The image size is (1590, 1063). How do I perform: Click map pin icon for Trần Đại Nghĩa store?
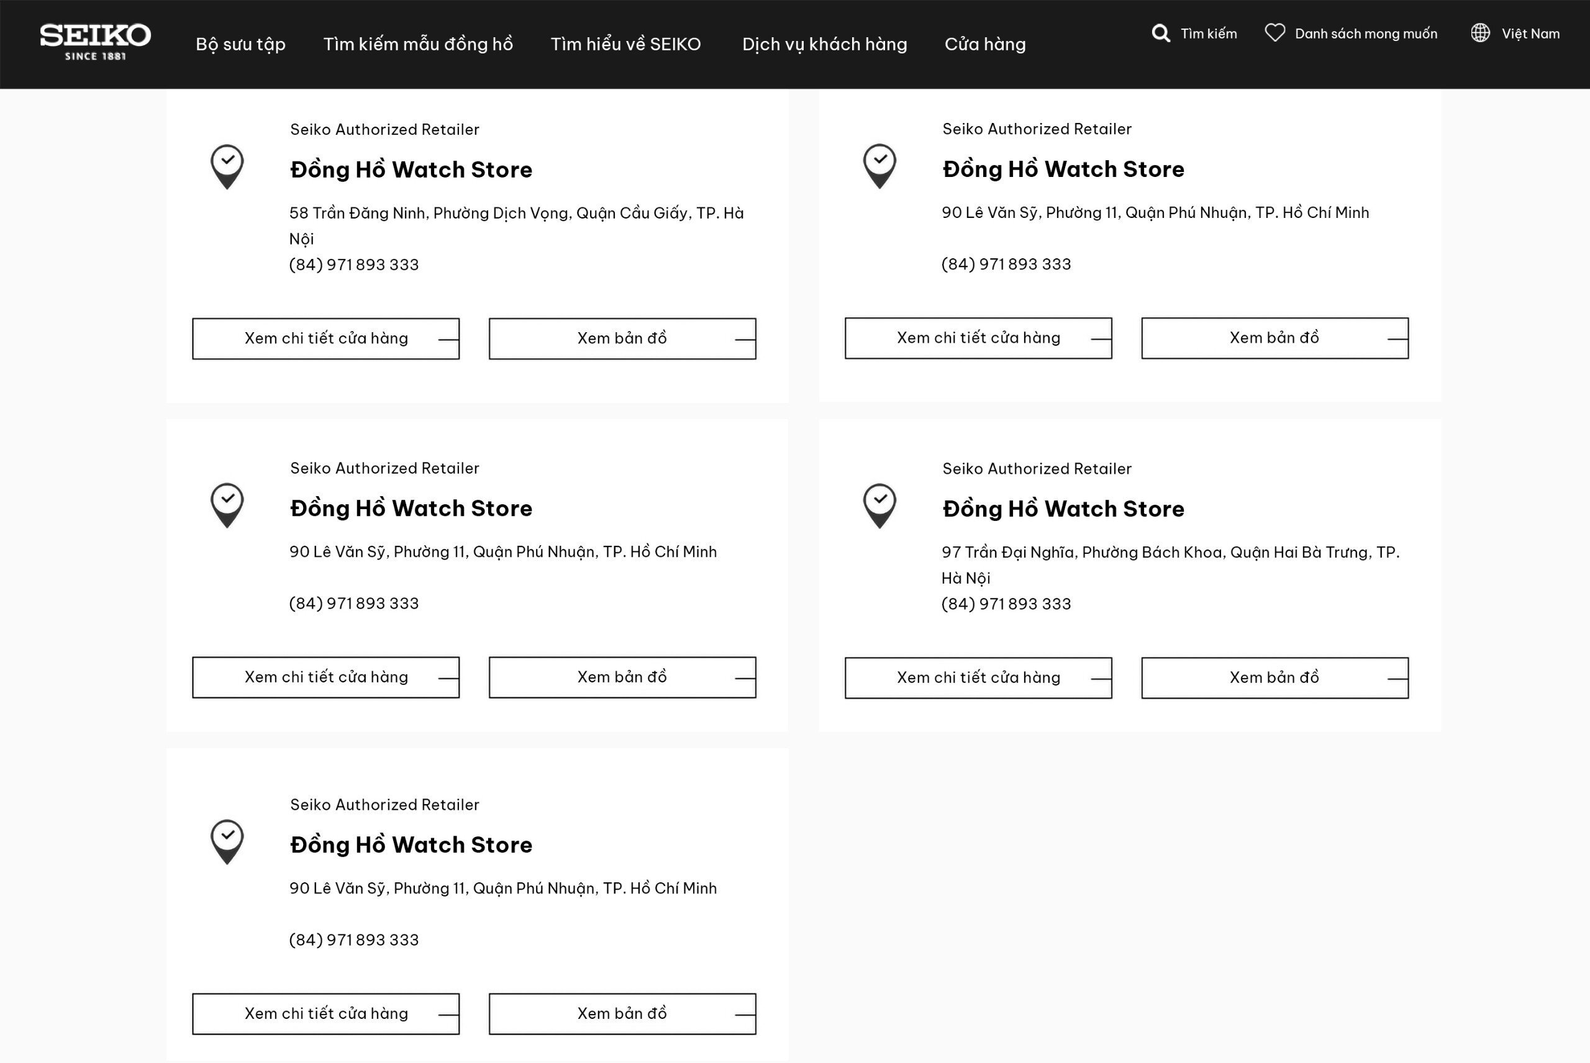pyautogui.click(x=879, y=506)
